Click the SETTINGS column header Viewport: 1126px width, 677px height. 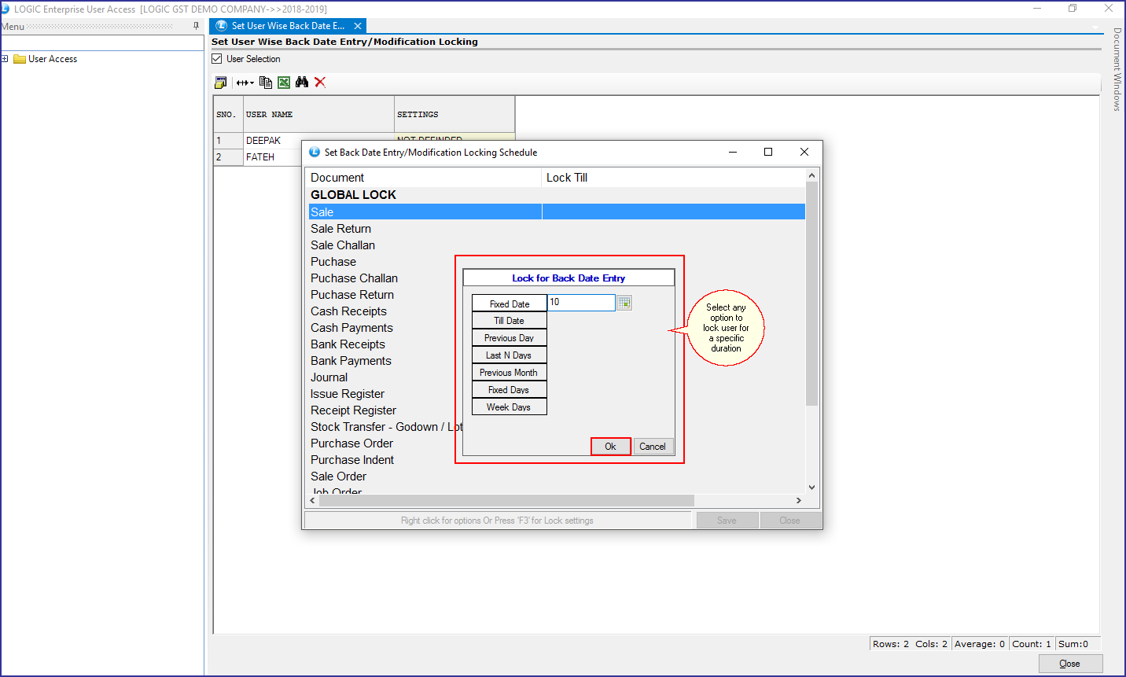pyautogui.click(x=454, y=115)
